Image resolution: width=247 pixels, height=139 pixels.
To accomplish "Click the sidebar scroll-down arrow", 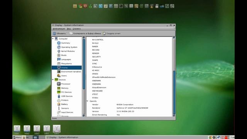I will [84, 115].
